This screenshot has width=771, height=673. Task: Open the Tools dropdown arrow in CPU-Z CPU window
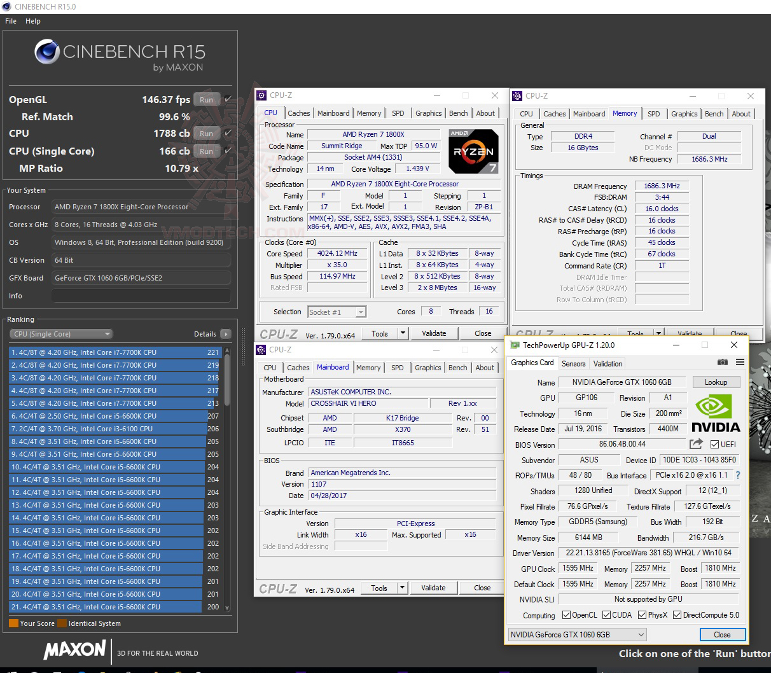coord(403,333)
